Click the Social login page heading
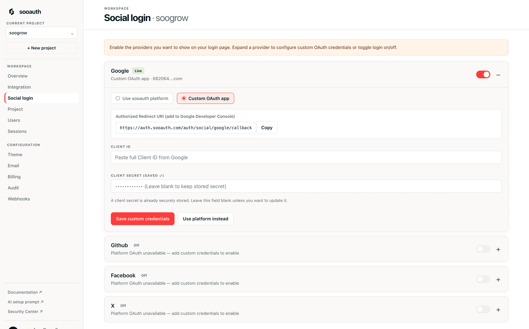The height and width of the screenshot is (329, 529). 127,18
